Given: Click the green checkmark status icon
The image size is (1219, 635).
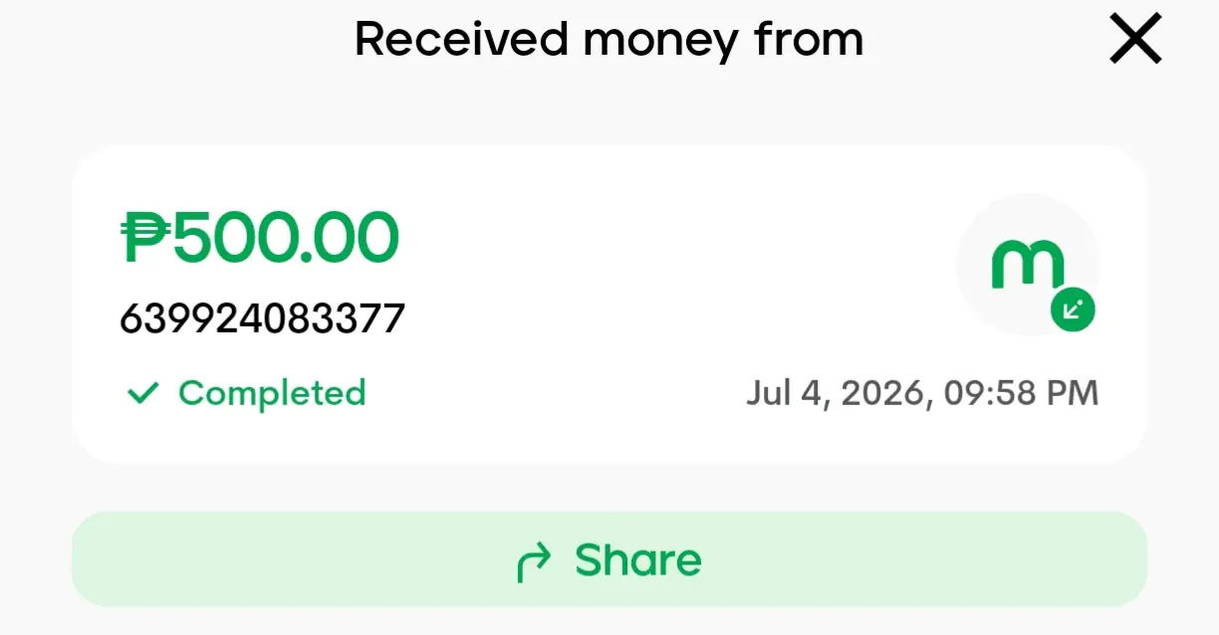Looking at the screenshot, I should [143, 393].
